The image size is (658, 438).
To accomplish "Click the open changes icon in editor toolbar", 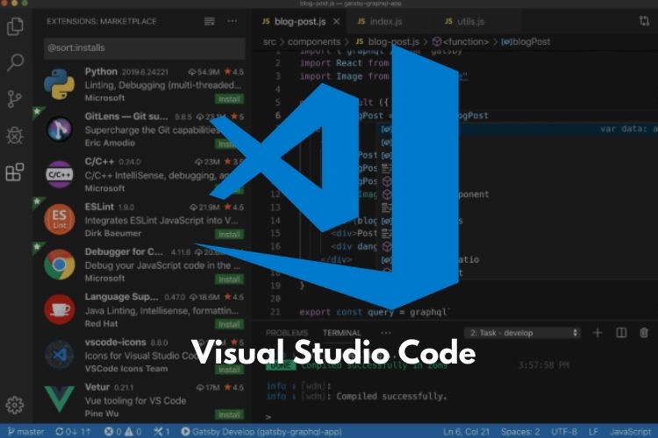I will 644,21.
